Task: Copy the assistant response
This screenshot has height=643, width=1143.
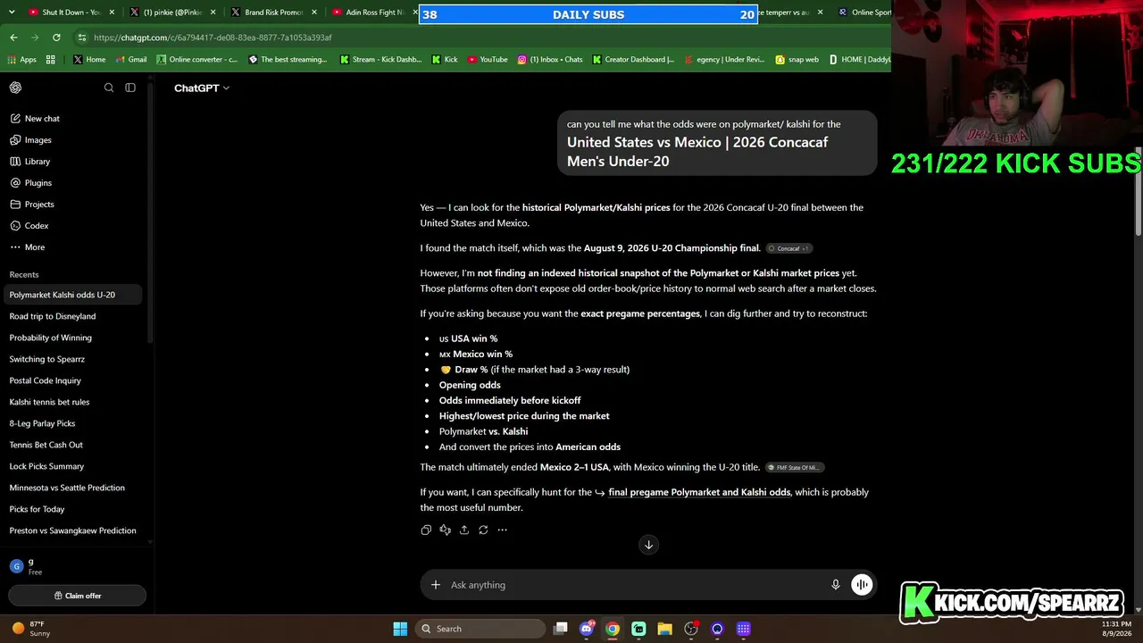Action: click(426, 530)
